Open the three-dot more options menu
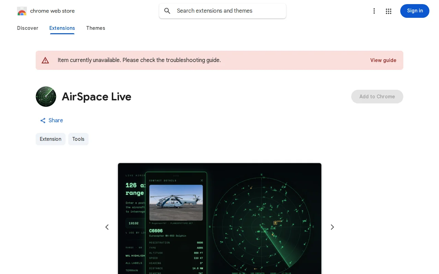The width and height of the screenshot is (439, 274). [x=374, y=11]
